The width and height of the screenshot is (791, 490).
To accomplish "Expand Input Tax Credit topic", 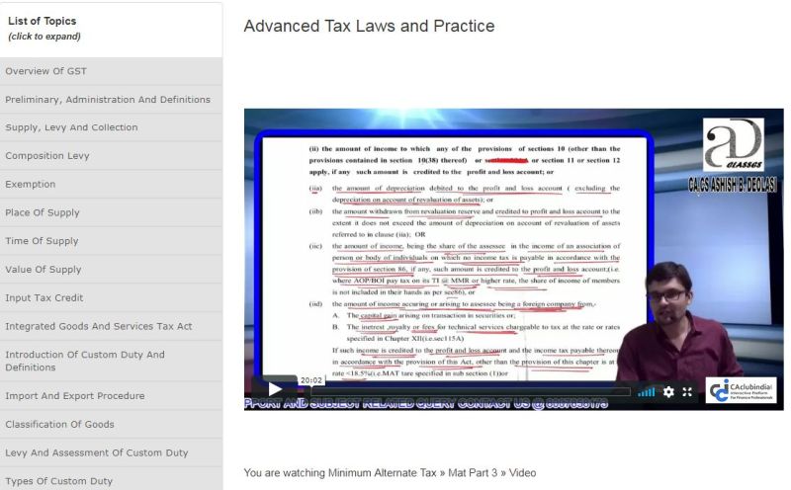I will click(46, 297).
